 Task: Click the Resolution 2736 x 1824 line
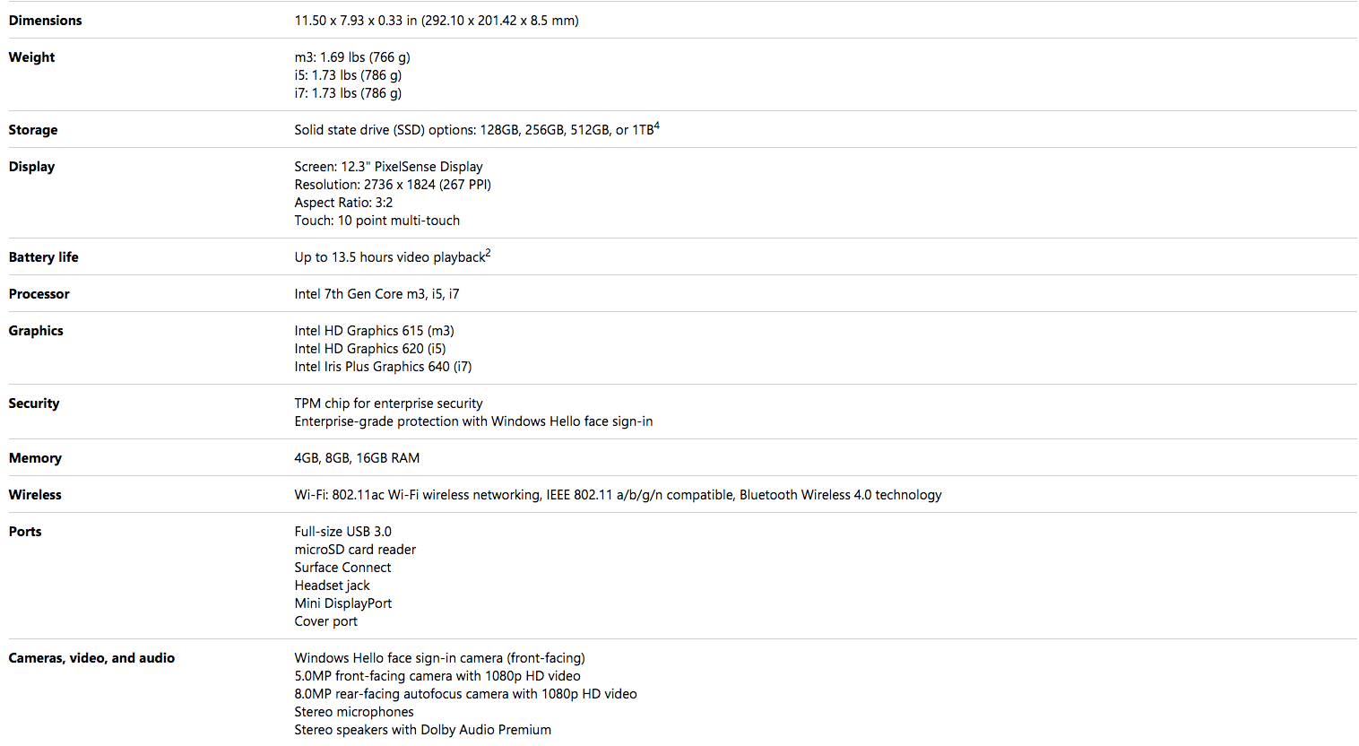[x=393, y=185]
